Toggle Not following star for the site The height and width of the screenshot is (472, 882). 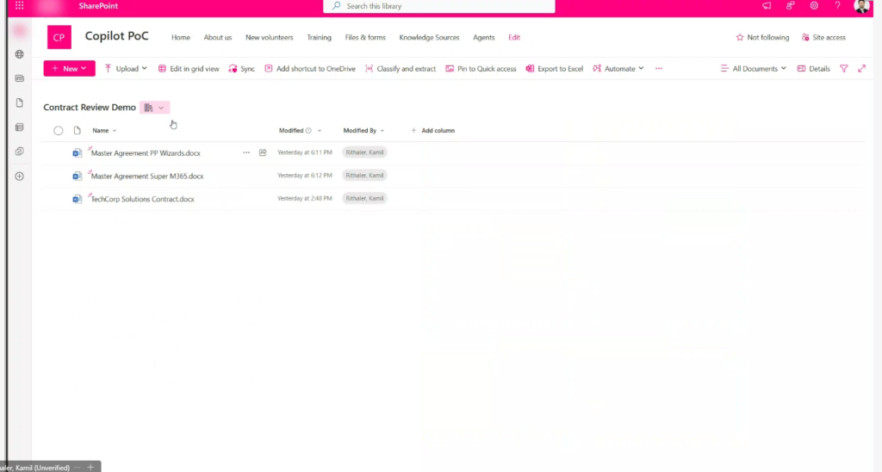(x=762, y=37)
